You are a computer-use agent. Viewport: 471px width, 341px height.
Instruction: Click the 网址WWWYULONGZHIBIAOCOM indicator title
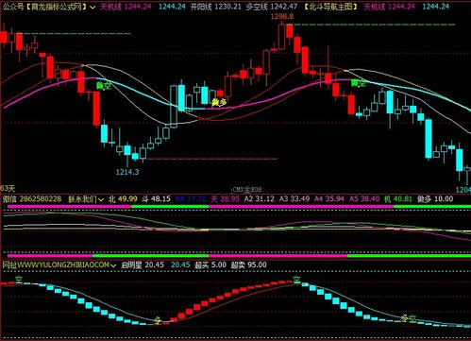pos(56,265)
